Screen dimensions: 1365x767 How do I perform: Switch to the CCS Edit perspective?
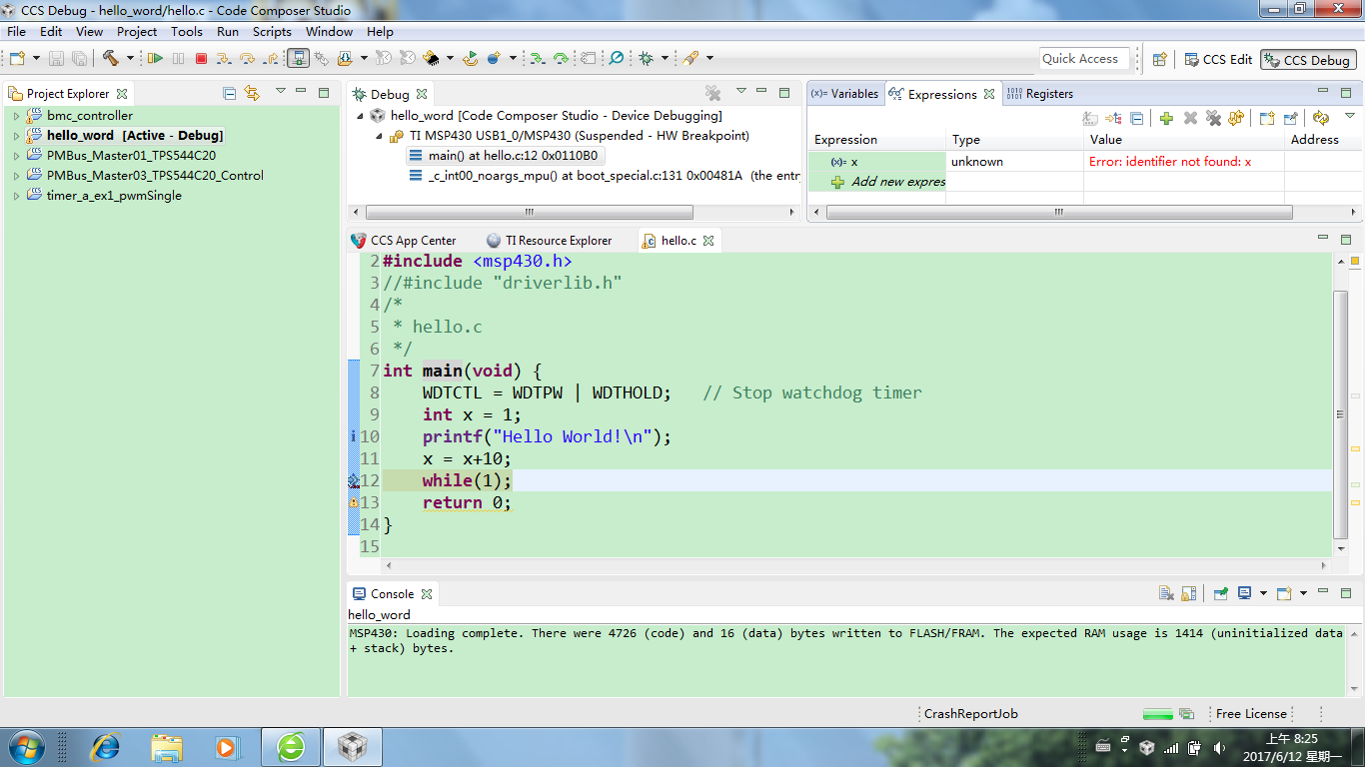(1217, 60)
